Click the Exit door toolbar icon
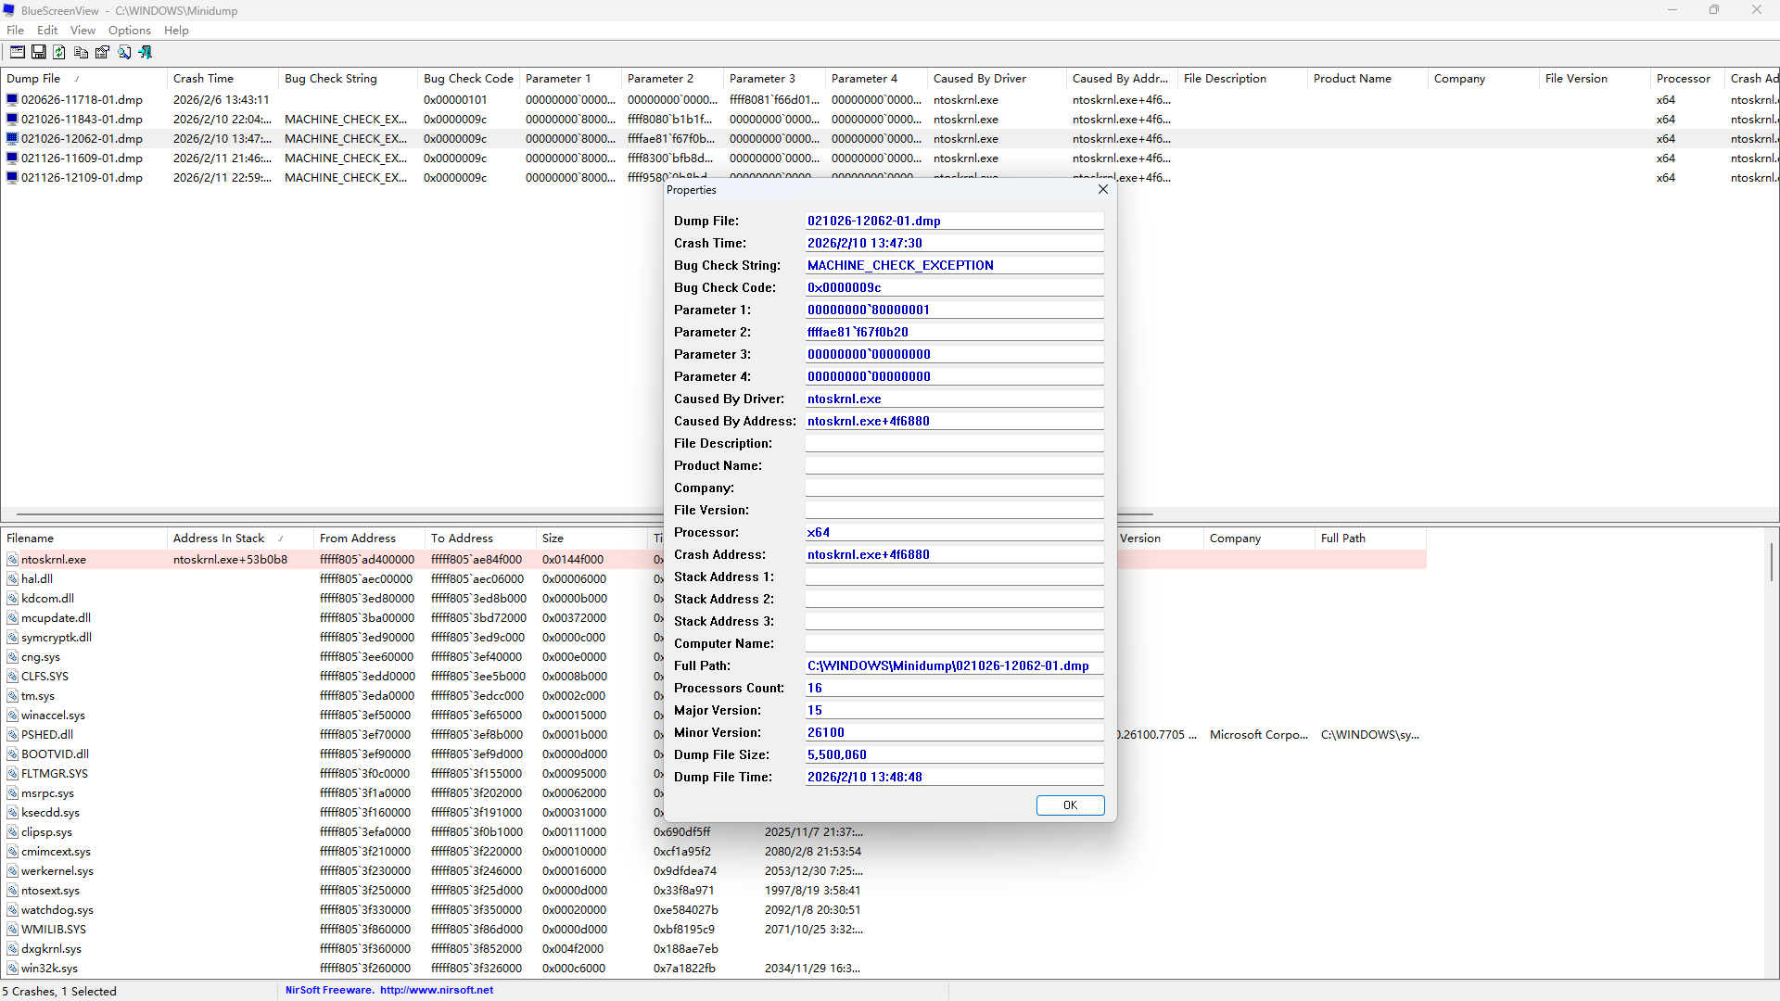Viewport: 1780px width, 1001px height. [146, 52]
